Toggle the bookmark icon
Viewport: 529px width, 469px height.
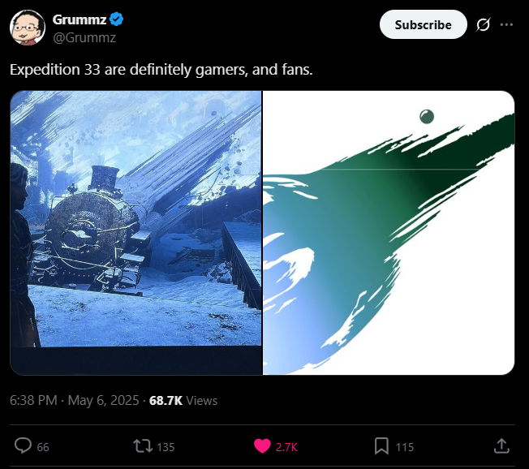coord(381,445)
